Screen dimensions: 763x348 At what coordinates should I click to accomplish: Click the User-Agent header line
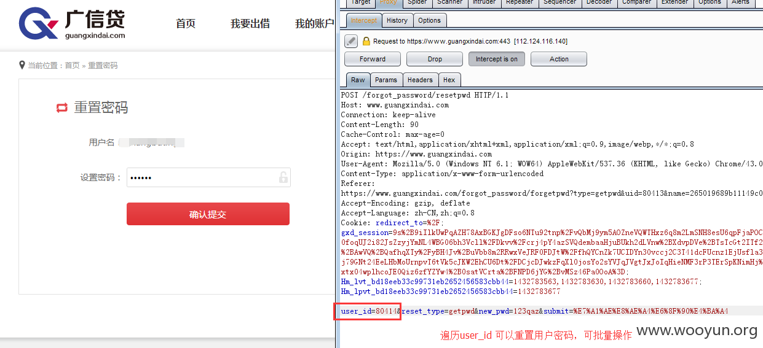point(551,164)
